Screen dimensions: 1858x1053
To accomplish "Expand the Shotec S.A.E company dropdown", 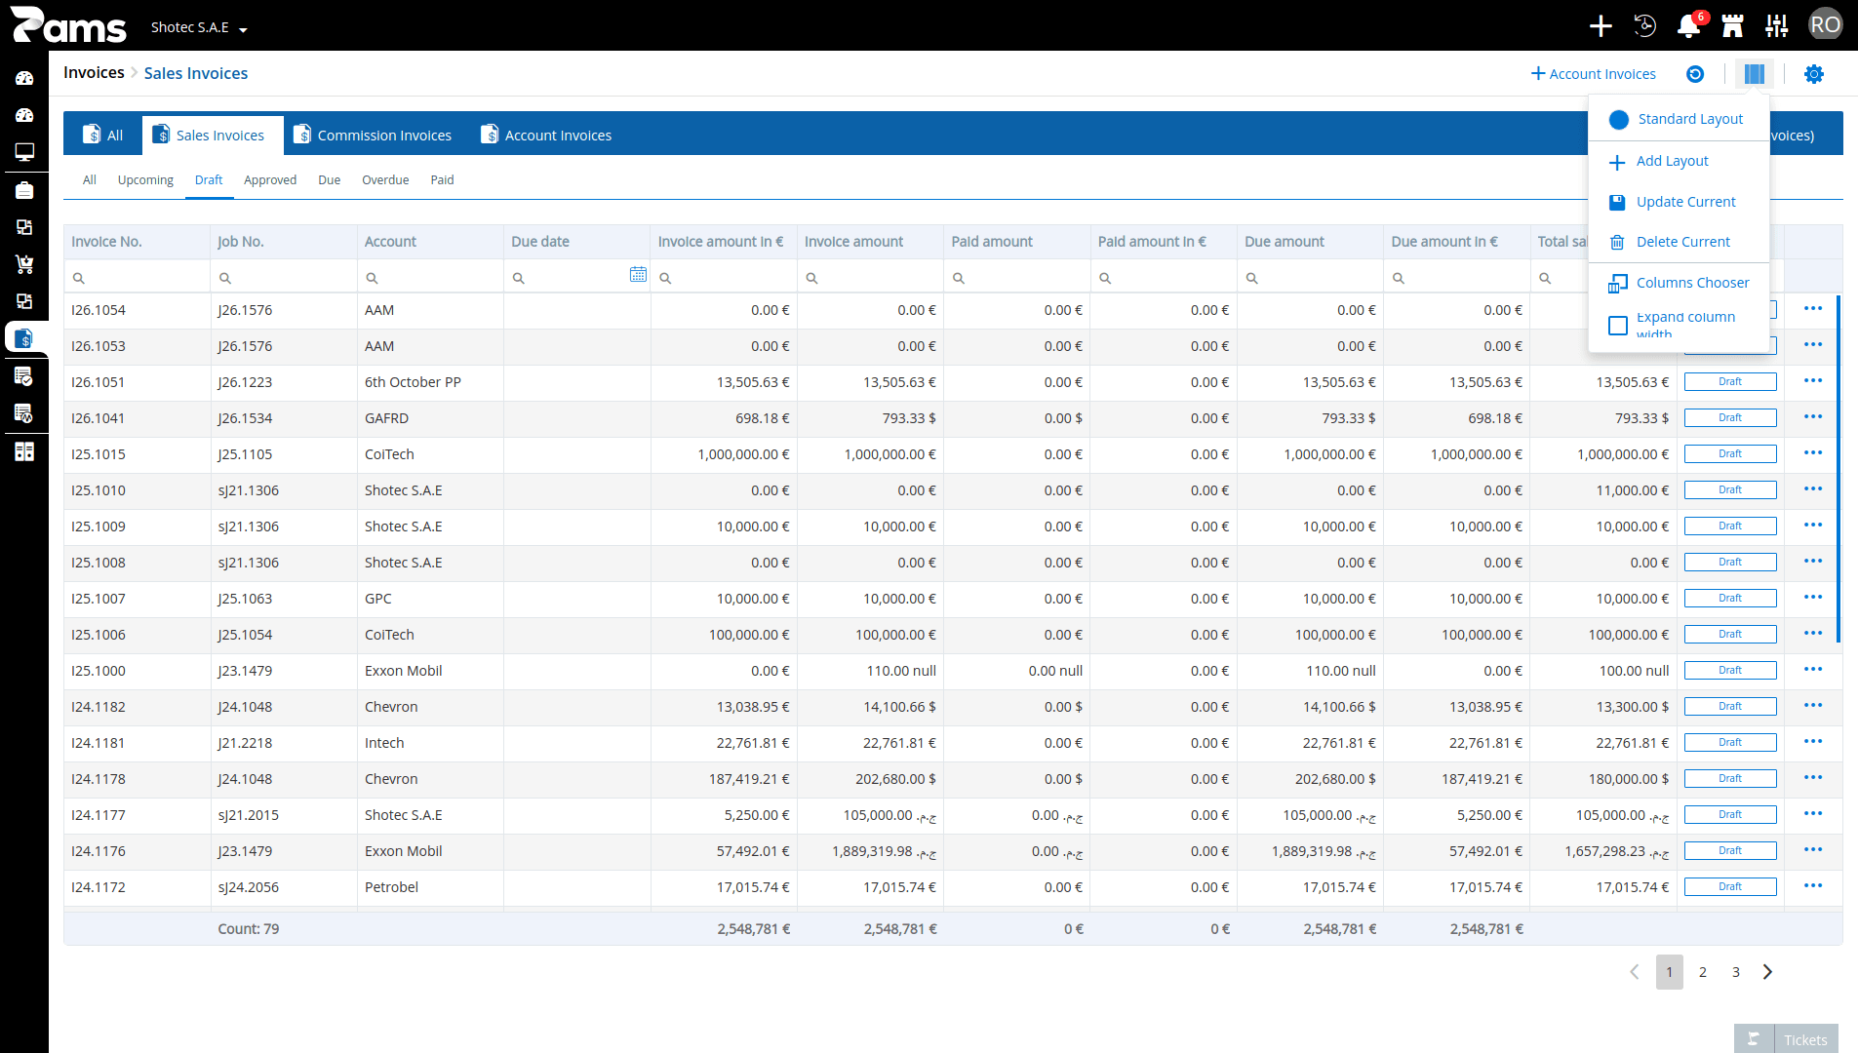I will [x=199, y=27].
